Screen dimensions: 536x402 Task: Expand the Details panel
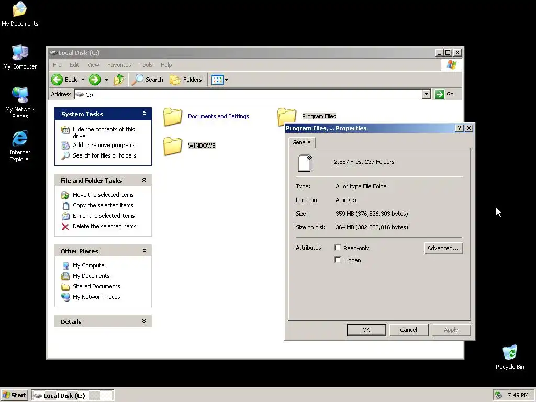(144, 321)
